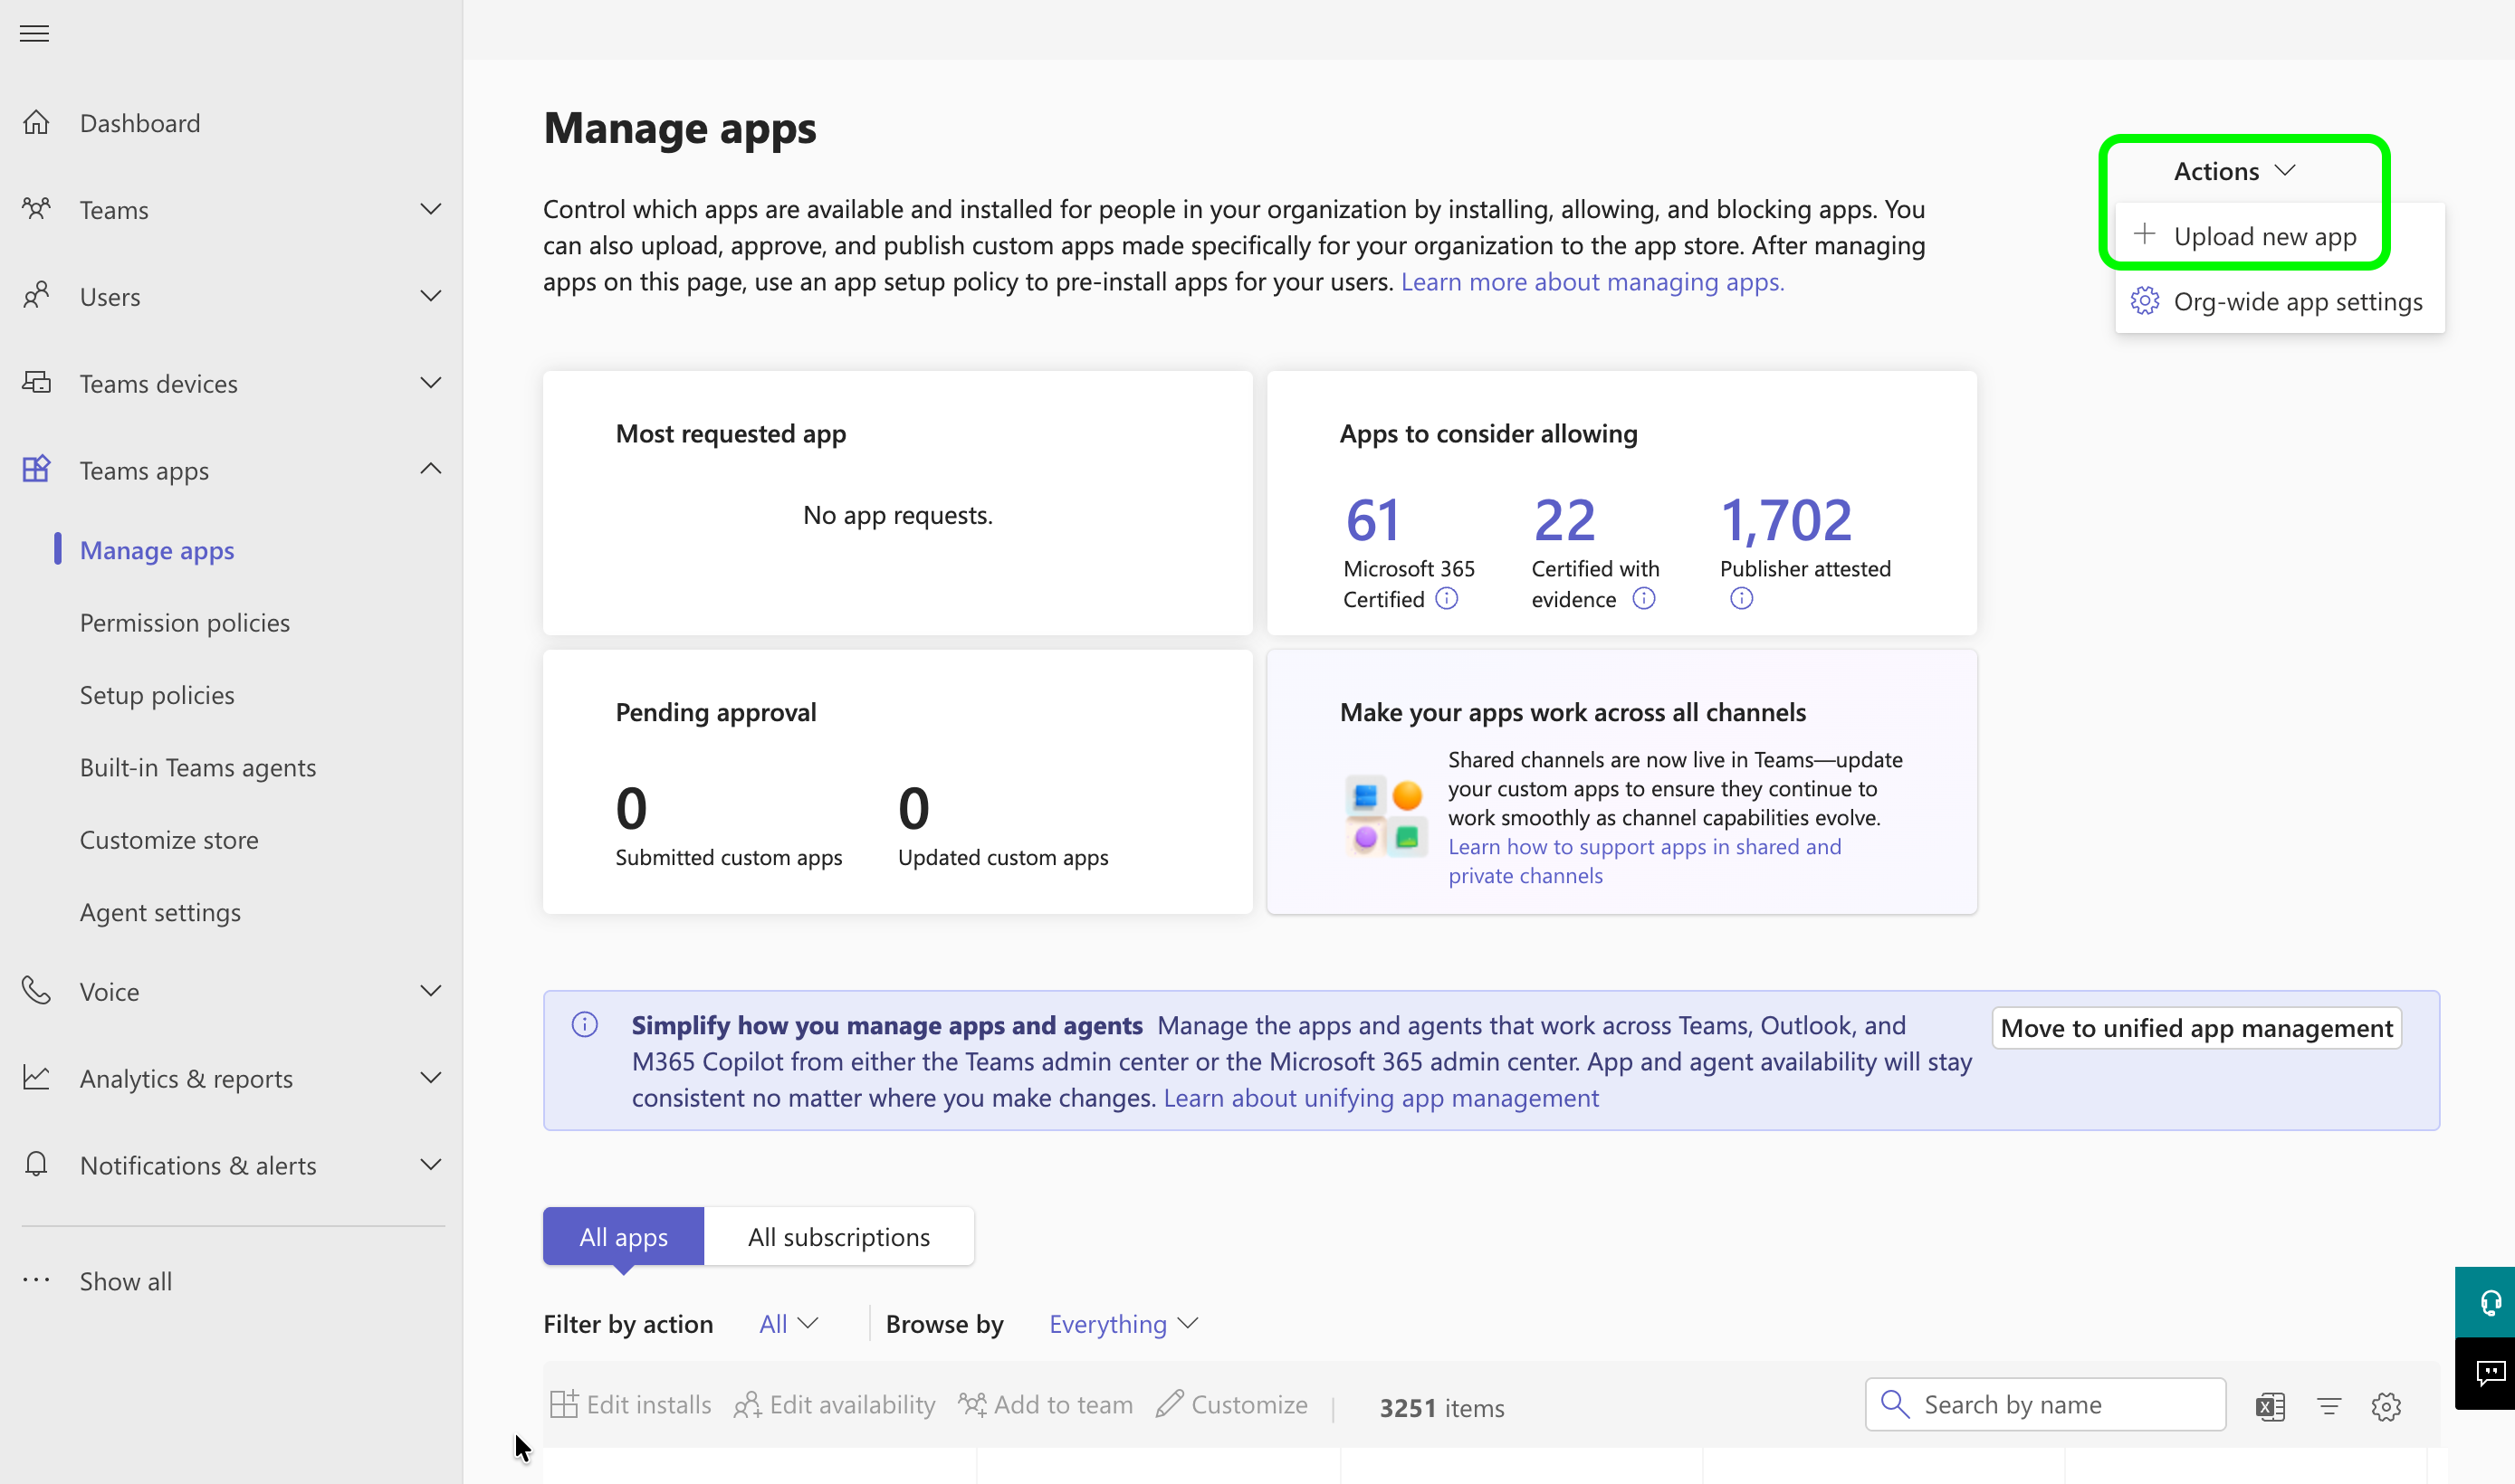Click the Microsoft 365 Certified info icon
2515x1484 pixels.
(1447, 598)
